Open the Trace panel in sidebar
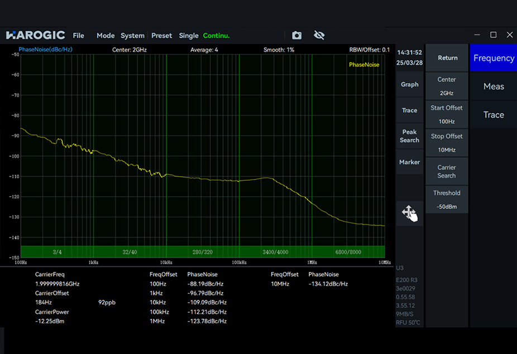Screen dimensions: 517x354 [x=409, y=110]
